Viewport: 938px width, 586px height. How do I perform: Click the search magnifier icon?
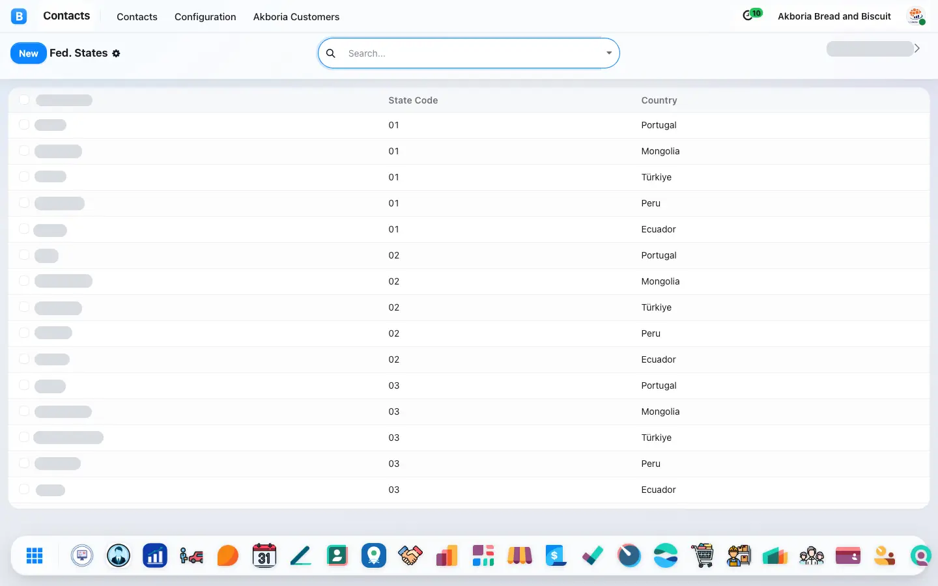pos(331,53)
